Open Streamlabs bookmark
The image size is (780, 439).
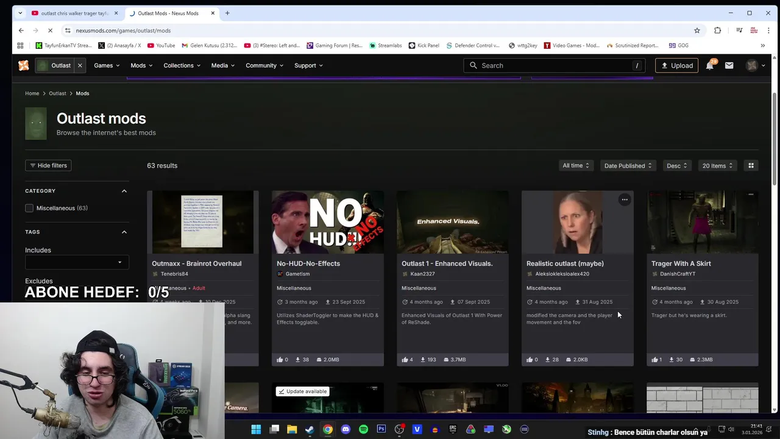click(x=385, y=45)
